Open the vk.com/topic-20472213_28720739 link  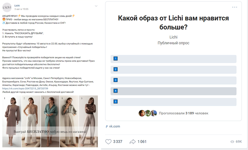[25, 89]
